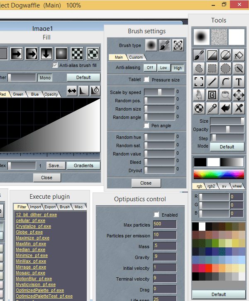Pick the checkerboard fill pattern icon
Image resolution: width=249 pixels, height=301 pixels.
coord(77,53)
